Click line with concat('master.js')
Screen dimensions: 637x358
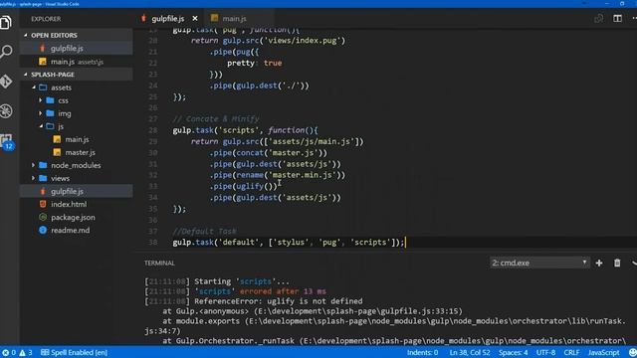click(268, 153)
